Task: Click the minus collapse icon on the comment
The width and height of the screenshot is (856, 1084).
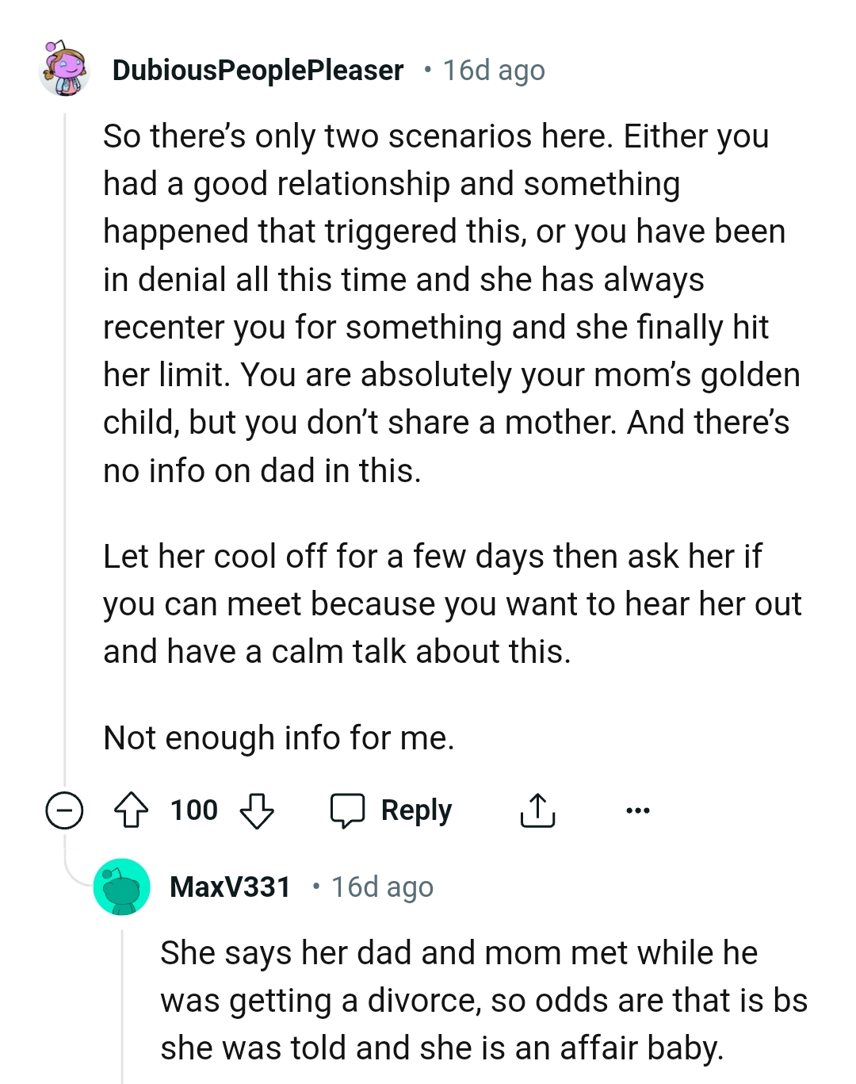Action: point(63,810)
